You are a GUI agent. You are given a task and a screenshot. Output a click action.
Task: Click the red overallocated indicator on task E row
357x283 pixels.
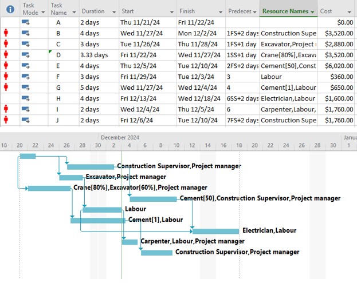click(x=7, y=66)
